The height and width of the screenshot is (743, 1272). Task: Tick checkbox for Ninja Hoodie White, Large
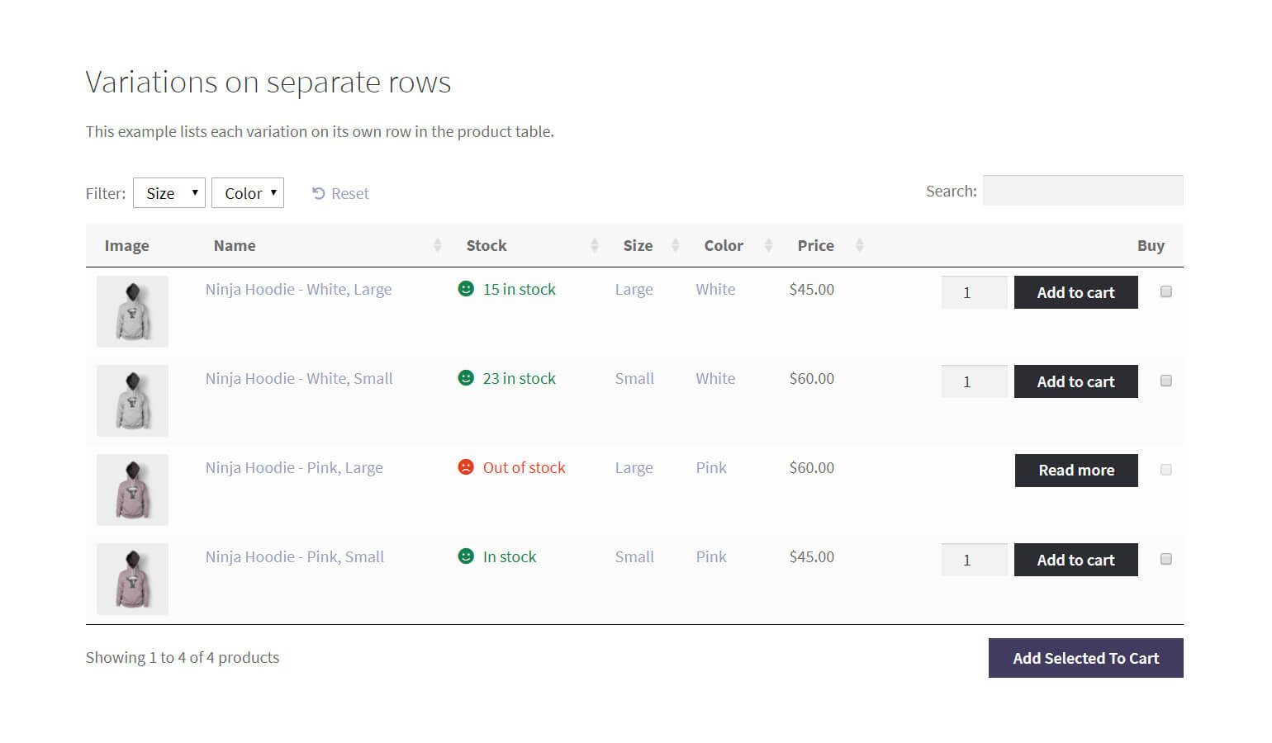(x=1165, y=291)
